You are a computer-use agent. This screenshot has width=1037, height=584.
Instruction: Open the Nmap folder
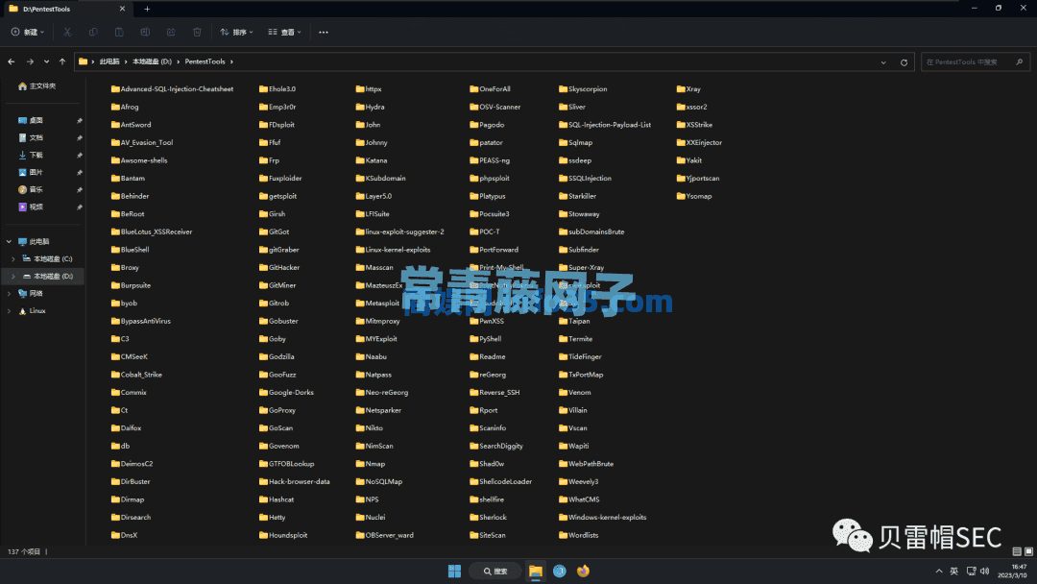coord(371,464)
